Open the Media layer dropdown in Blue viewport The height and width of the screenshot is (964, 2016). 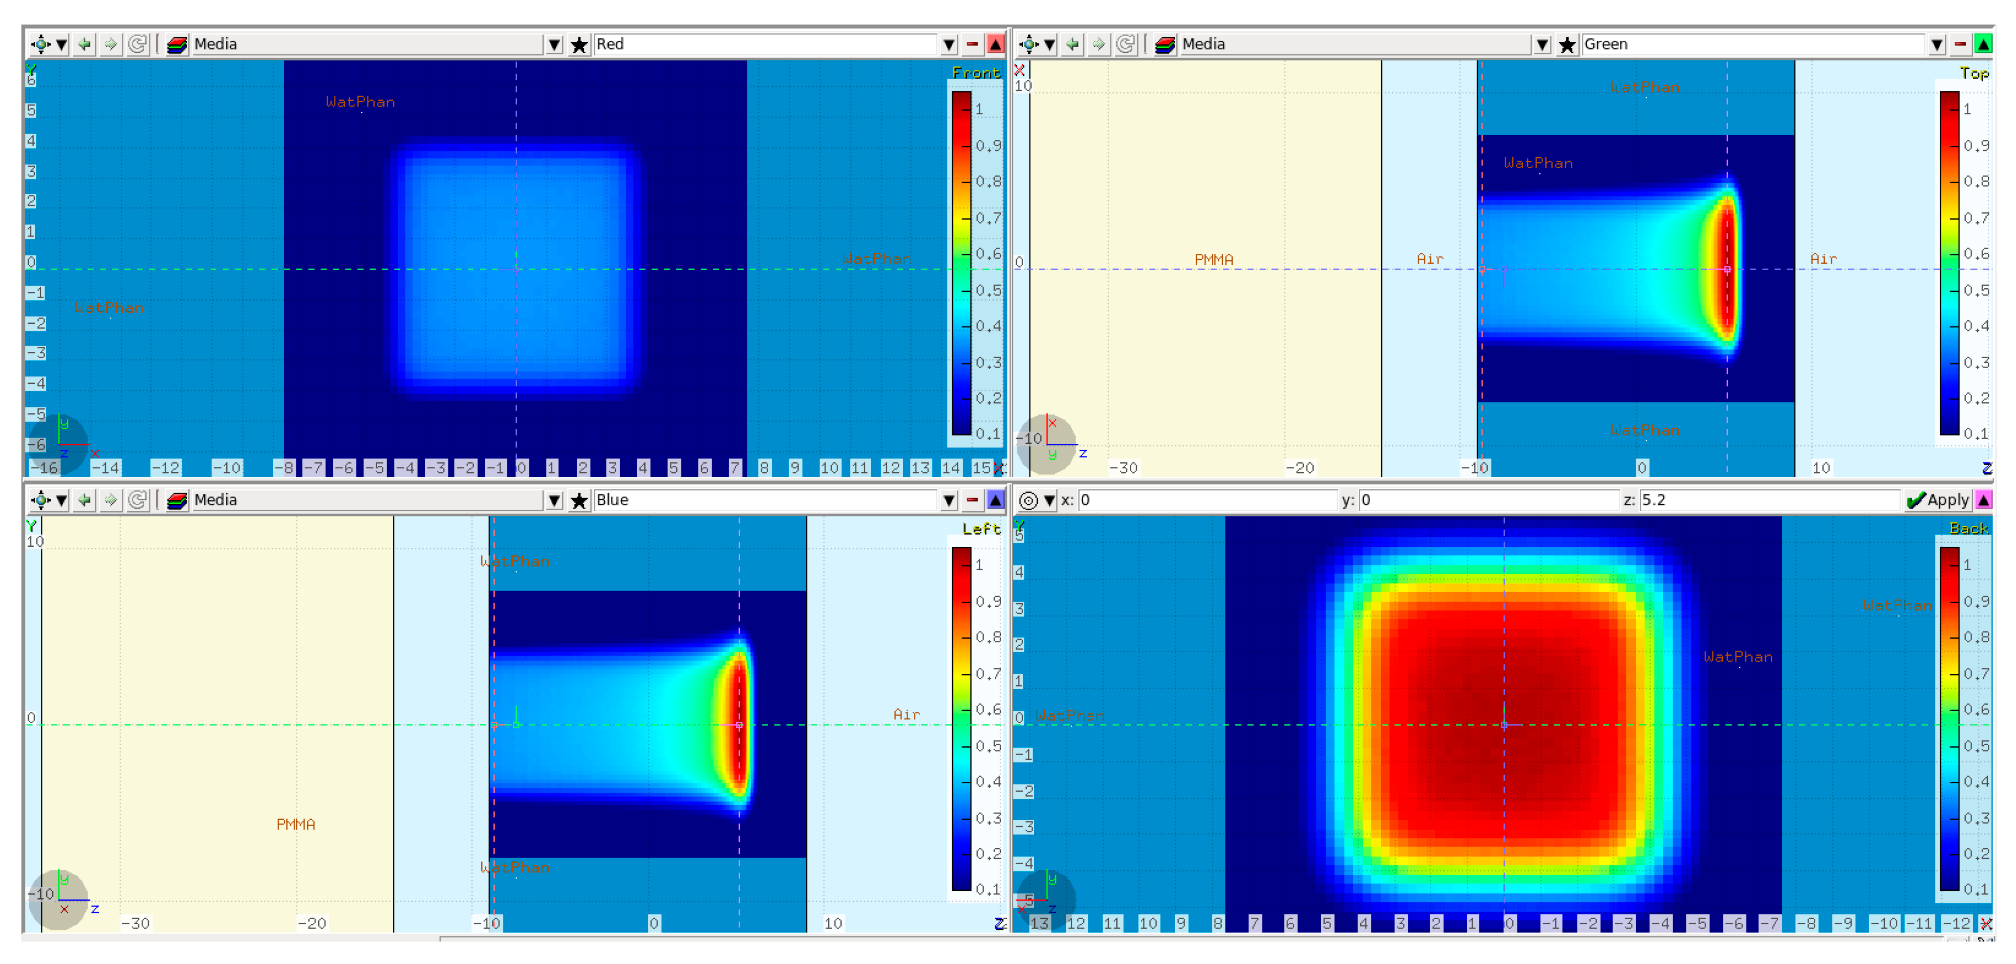(x=554, y=500)
